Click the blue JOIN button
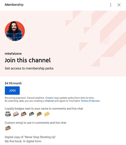Screen dimensions: 126x145 click(12, 91)
